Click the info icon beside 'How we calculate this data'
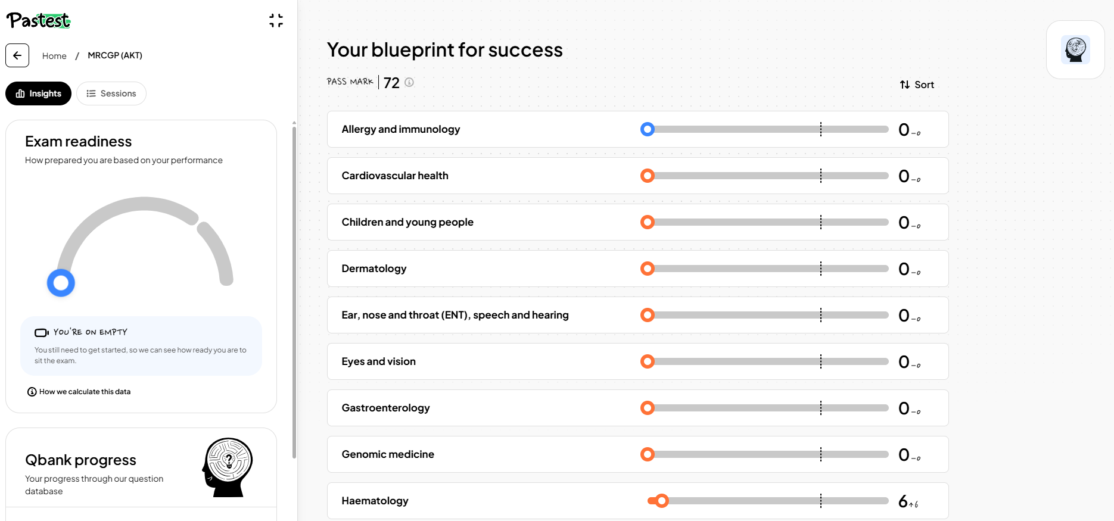Image resolution: width=1114 pixels, height=521 pixels. [x=32, y=392]
